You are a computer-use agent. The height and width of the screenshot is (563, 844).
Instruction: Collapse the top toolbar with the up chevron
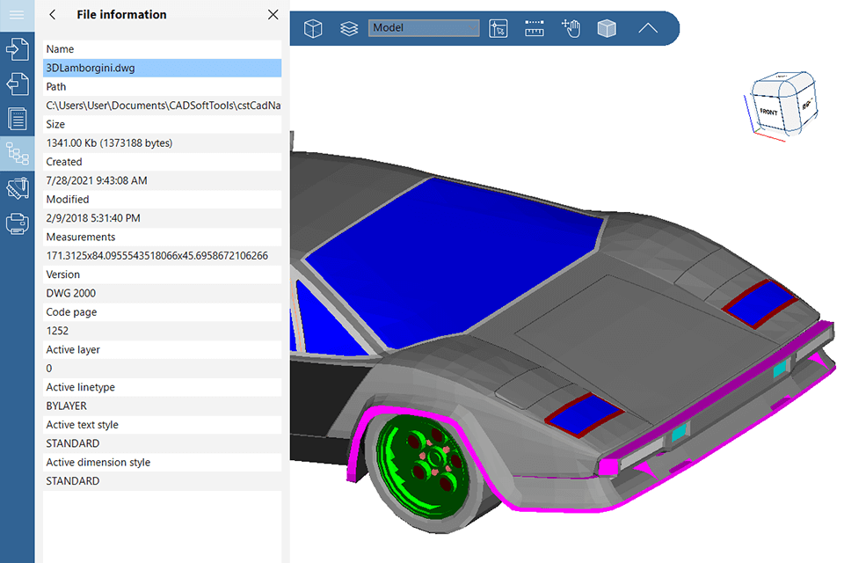(648, 29)
